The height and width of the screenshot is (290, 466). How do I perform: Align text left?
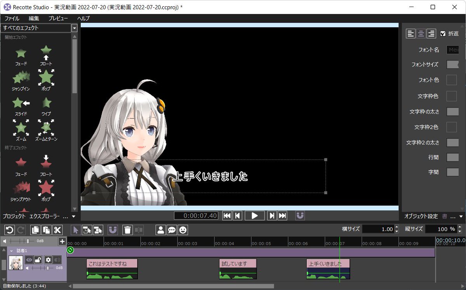click(410, 34)
